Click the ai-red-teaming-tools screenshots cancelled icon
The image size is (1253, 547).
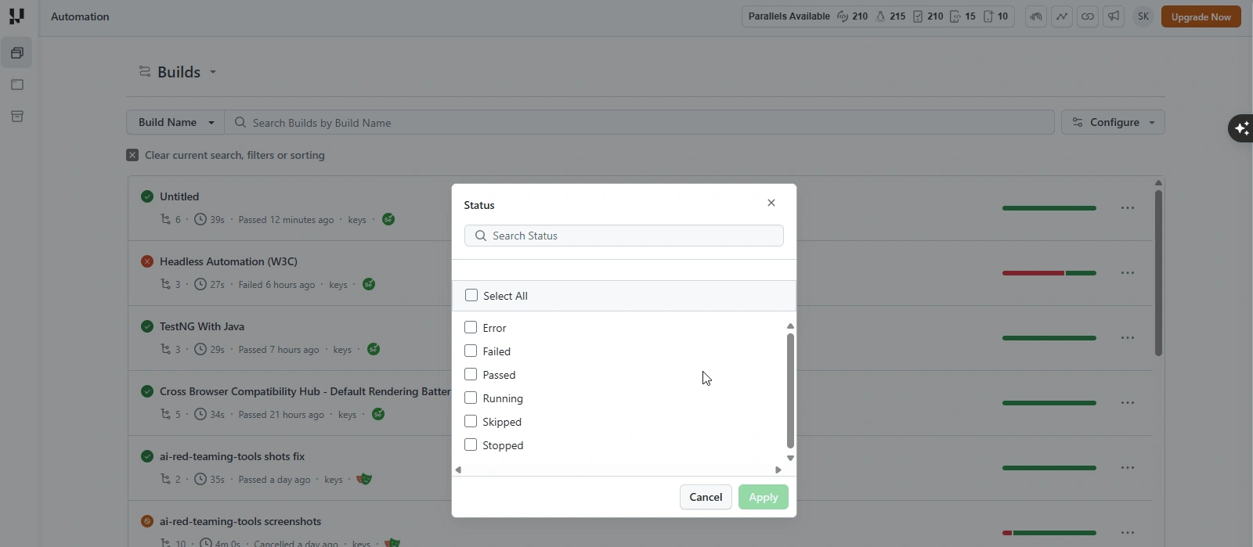click(x=147, y=521)
